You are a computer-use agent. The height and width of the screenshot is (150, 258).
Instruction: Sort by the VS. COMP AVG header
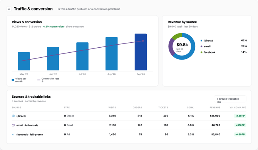238,107
